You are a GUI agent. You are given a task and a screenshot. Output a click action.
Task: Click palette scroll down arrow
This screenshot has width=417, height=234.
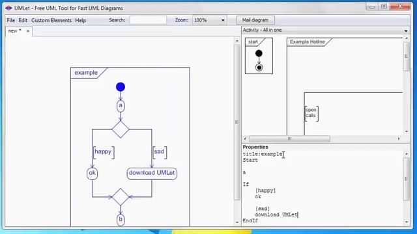tap(407, 131)
